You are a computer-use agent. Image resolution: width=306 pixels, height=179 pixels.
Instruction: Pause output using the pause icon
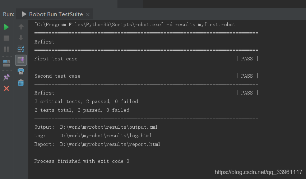point(6,49)
